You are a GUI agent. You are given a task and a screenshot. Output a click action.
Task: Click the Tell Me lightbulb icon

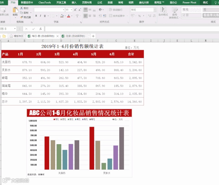coord(216,2)
